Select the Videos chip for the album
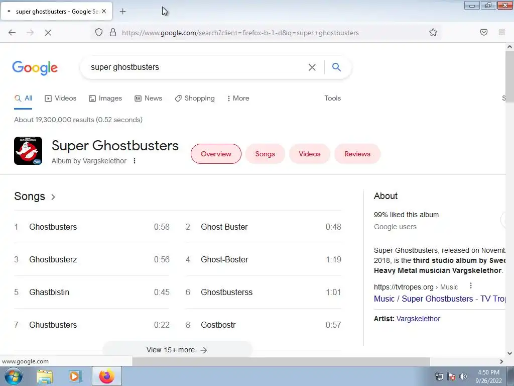514x386 pixels. (x=309, y=154)
